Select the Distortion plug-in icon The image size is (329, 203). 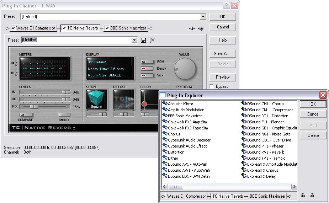(x=165, y=151)
